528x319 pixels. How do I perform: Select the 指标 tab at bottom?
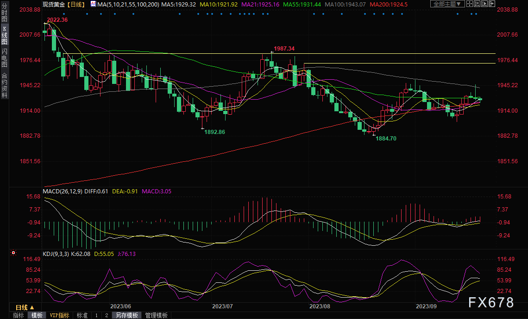point(19,315)
